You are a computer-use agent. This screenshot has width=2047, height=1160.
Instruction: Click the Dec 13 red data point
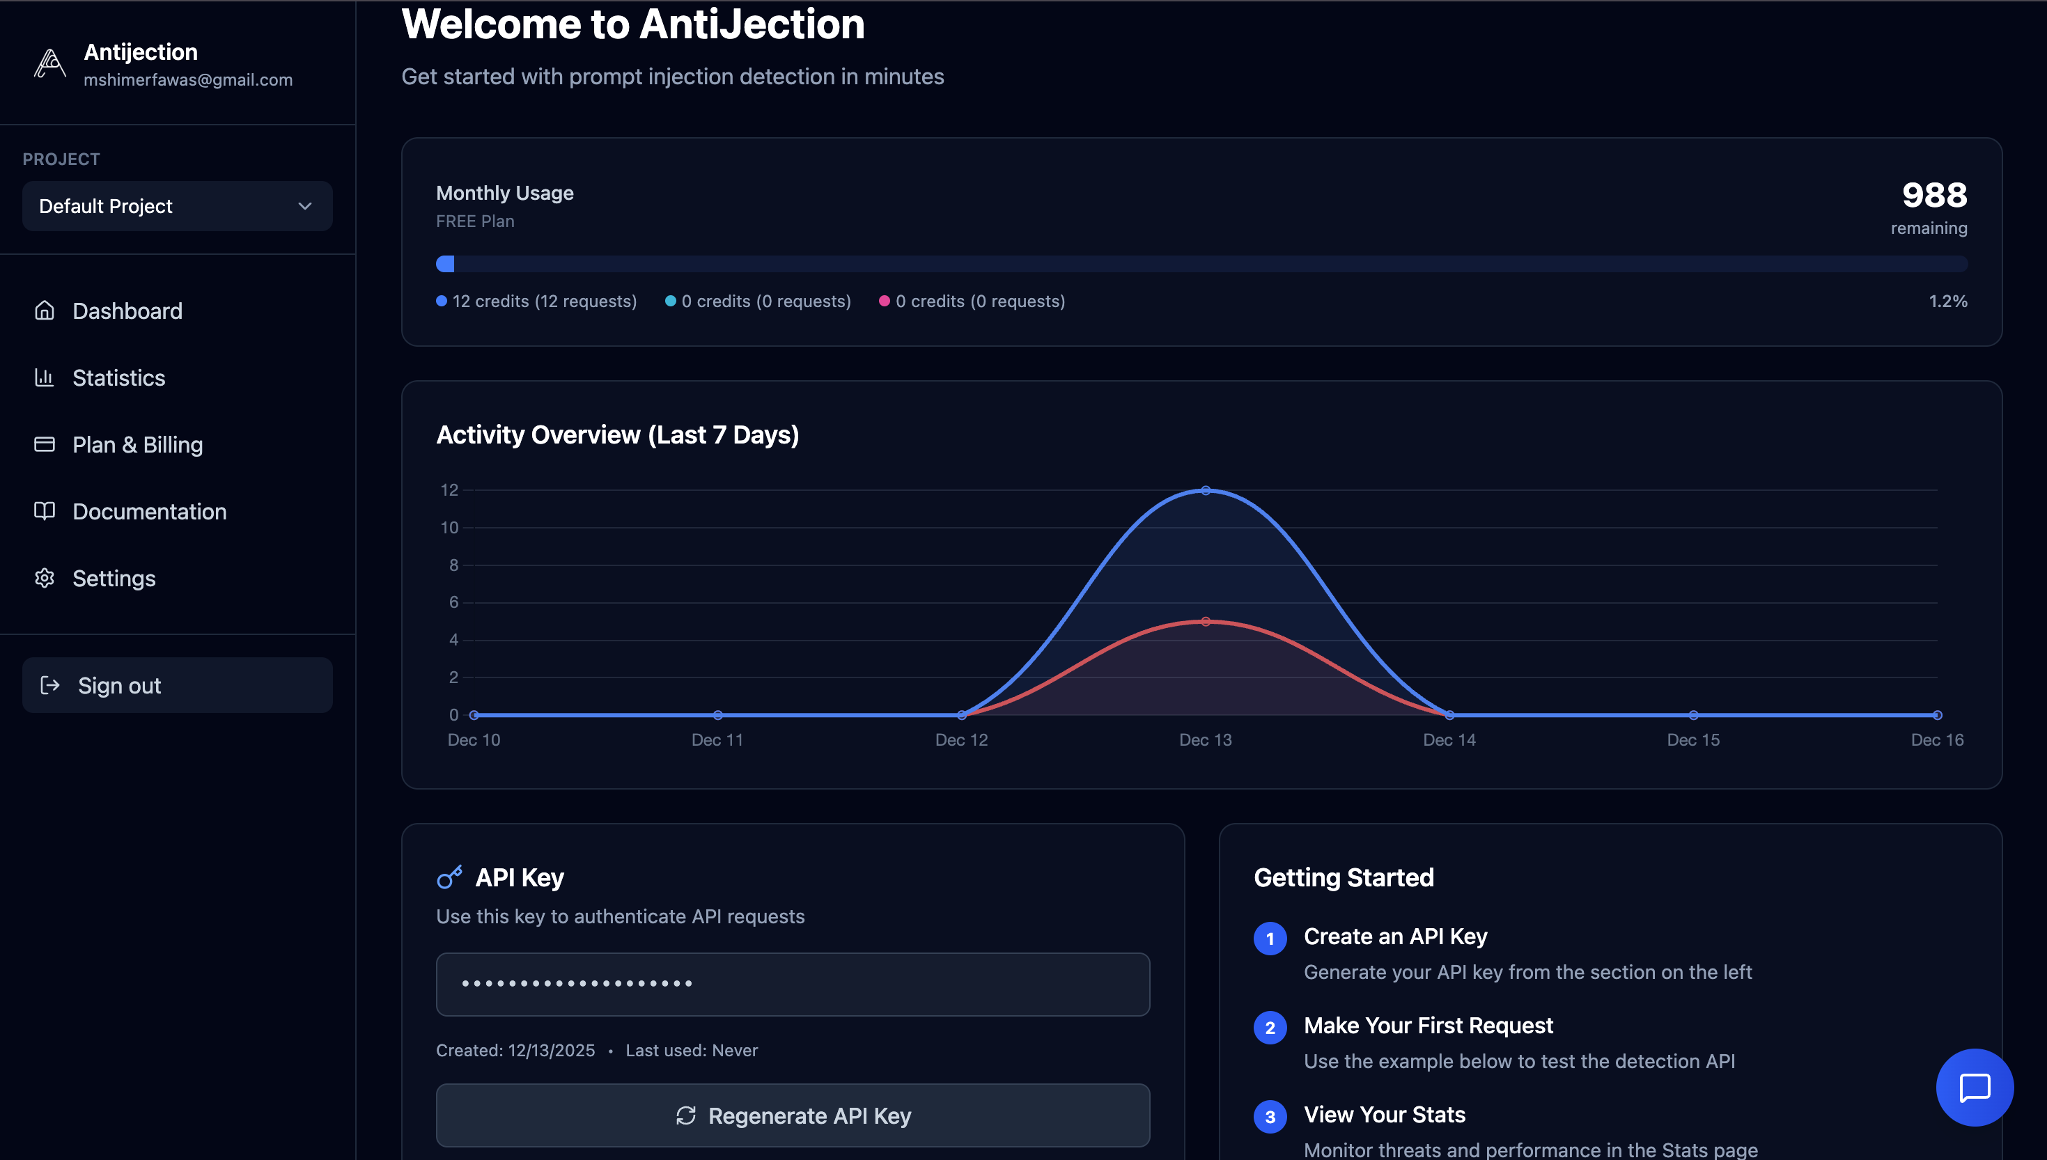click(x=1205, y=621)
